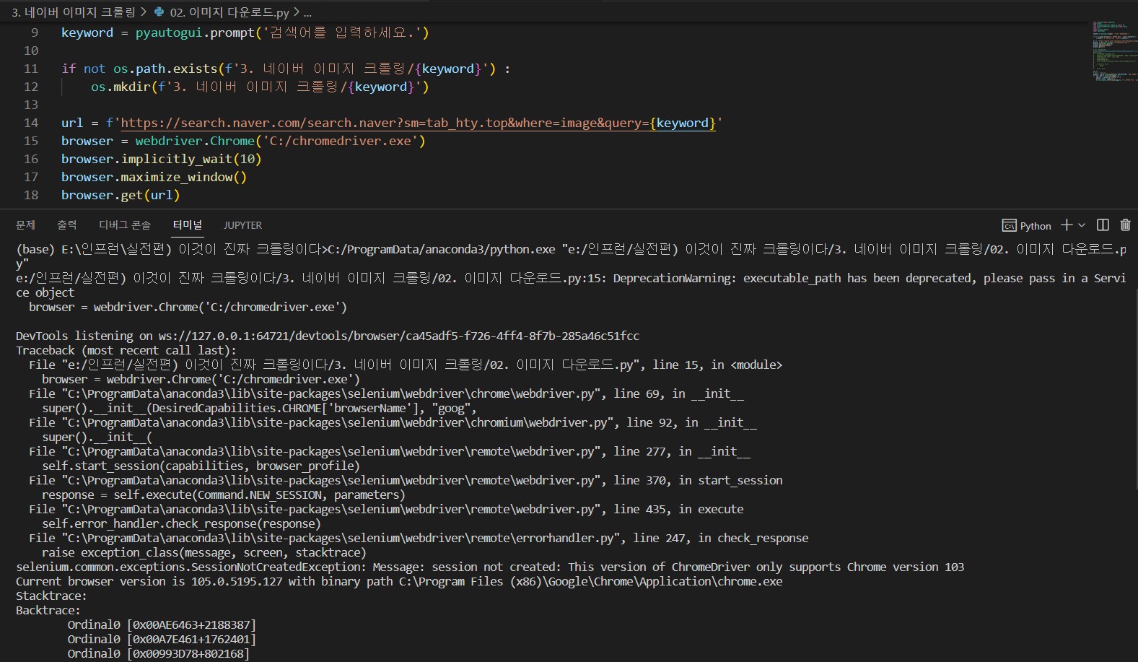
Task: Click breadcrumb folder 3. 네이버 이미지 크롤링
Action: click(73, 12)
